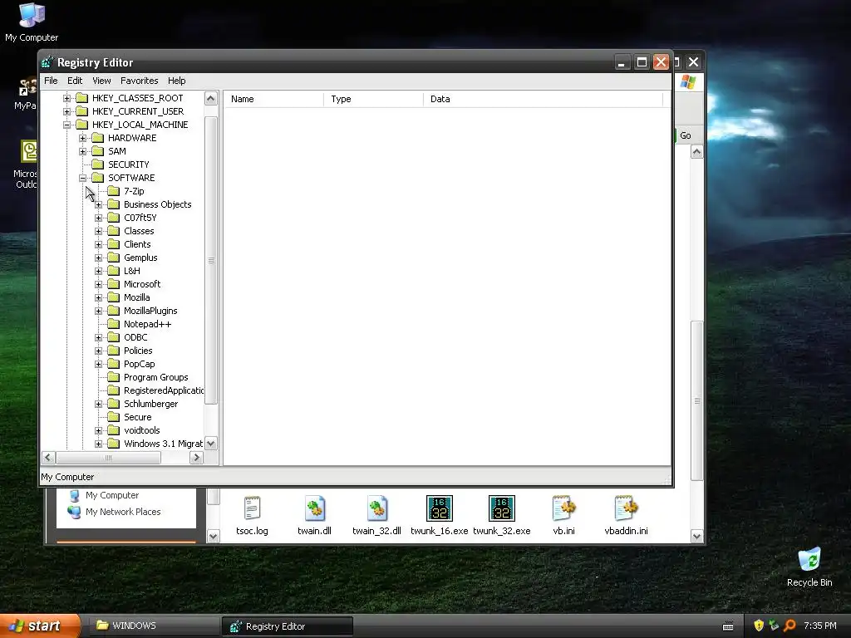This screenshot has height=638, width=851.
Task: Click the tree pane vertical scrollbar thumb
Action: (211, 260)
